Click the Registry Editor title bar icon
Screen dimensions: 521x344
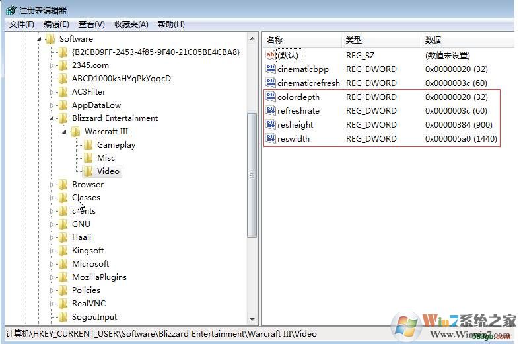click(11, 10)
